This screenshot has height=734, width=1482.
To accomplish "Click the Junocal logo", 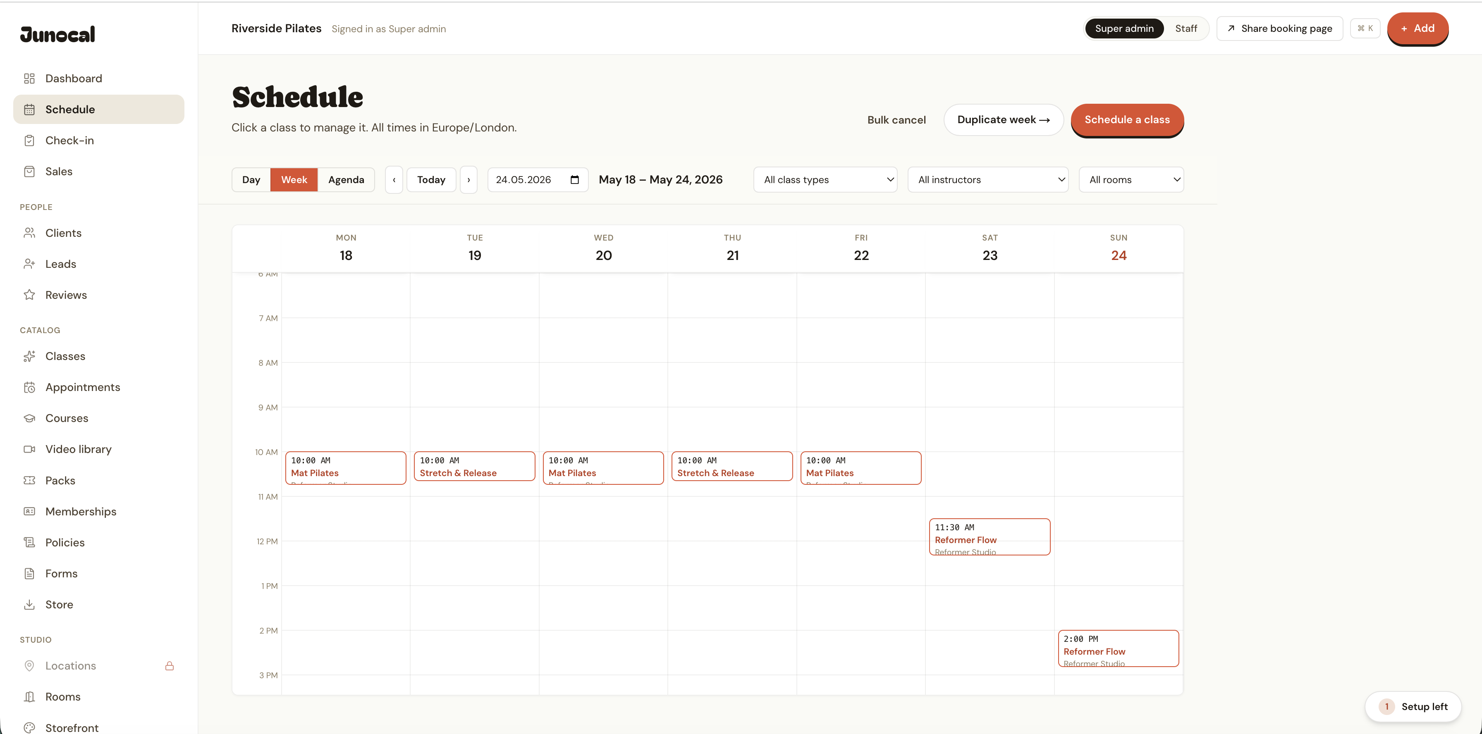I will pyautogui.click(x=57, y=34).
